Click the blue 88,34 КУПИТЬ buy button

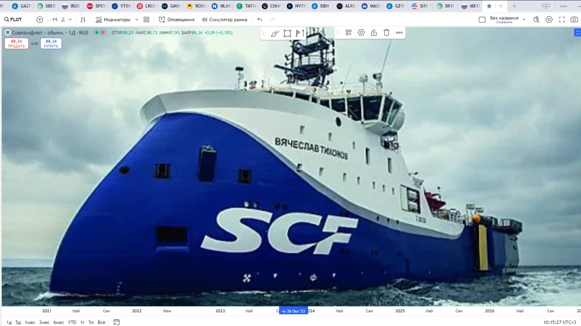click(x=51, y=43)
